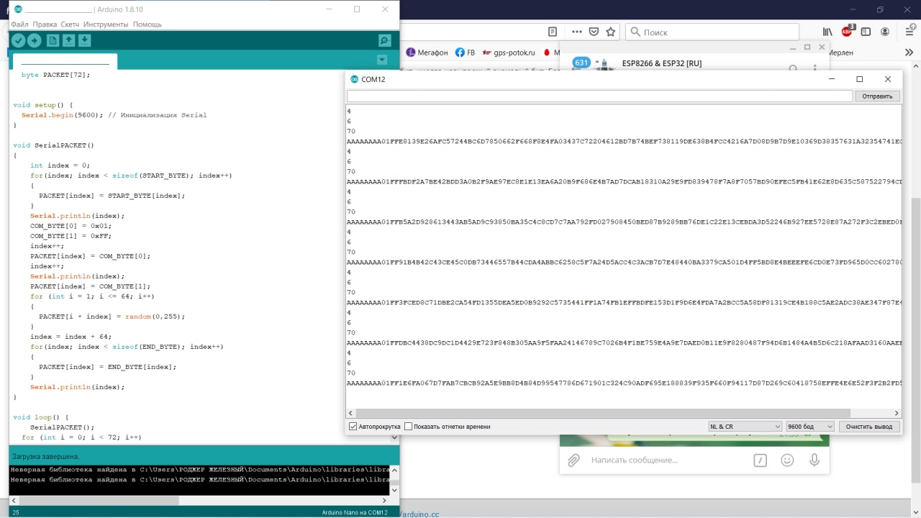
Task: Toggle the Firefox sidebar icon
Action: [x=866, y=32]
